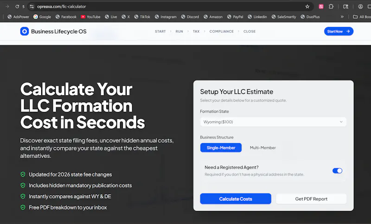The height and width of the screenshot is (224, 371).
Task: Open the All Bookmarks folder
Action: [x=362, y=17]
